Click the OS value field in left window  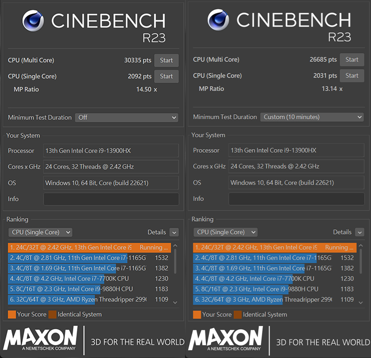(111, 183)
